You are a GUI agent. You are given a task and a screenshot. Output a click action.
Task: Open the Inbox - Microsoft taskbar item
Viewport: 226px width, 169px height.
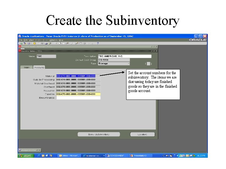[x=69, y=156]
